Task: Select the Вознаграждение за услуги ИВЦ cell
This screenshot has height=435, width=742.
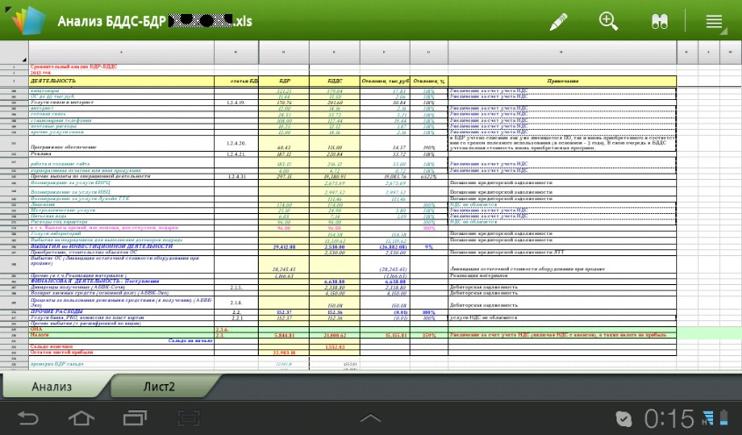Action: [121, 192]
